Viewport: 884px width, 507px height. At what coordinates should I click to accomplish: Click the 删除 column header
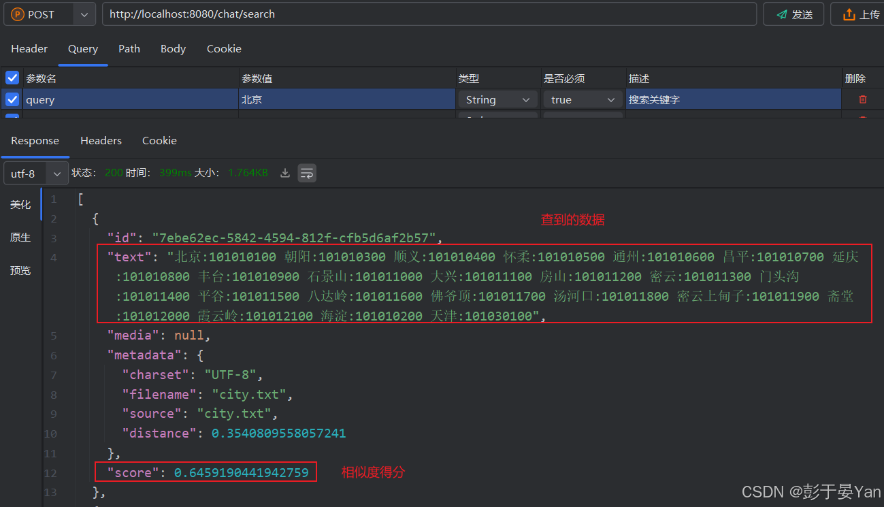[855, 78]
